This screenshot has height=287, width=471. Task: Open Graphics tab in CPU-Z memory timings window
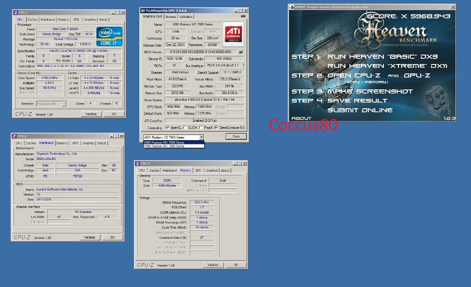211,170
